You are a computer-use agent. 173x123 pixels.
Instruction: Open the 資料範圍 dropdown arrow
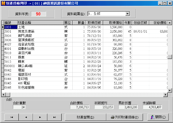[x=127, y=14]
